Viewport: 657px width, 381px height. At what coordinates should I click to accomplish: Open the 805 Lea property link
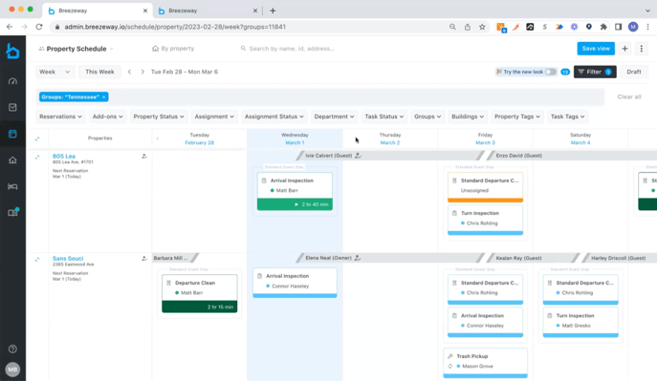coord(64,156)
